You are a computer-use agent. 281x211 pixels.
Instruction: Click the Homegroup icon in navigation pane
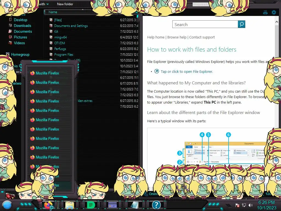click(8, 54)
